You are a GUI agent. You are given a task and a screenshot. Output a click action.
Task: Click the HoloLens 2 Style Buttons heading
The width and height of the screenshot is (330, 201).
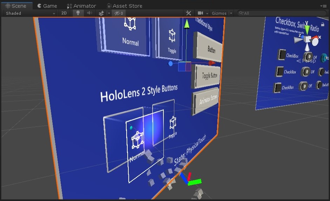pyautogui.click(x=139, y=93)
